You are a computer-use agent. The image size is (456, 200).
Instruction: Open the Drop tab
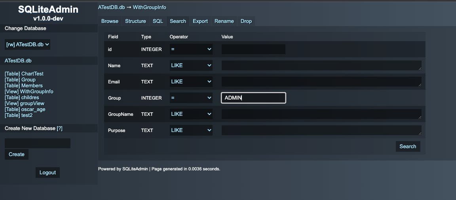pos(246,21)
